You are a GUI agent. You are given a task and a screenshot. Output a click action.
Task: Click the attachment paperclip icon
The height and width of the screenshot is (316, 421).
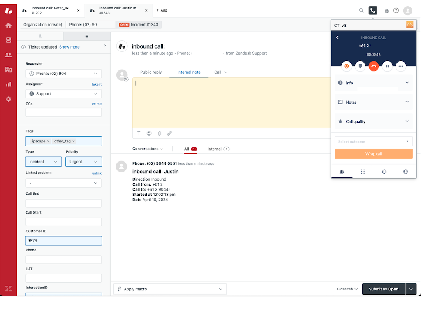pyautogui.click(x=159, y=133)
